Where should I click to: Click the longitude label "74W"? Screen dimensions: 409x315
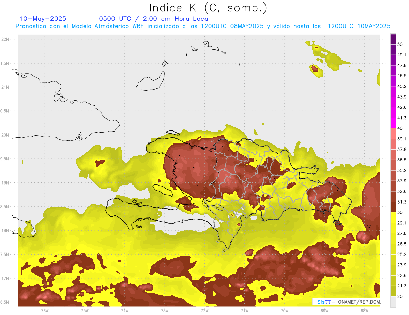pyautogui.click(x=125, y=310)
